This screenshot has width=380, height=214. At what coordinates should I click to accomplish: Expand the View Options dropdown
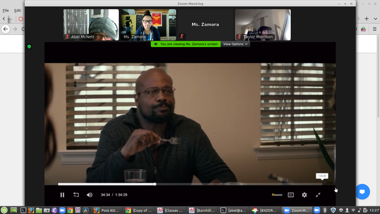coord(235,44)
